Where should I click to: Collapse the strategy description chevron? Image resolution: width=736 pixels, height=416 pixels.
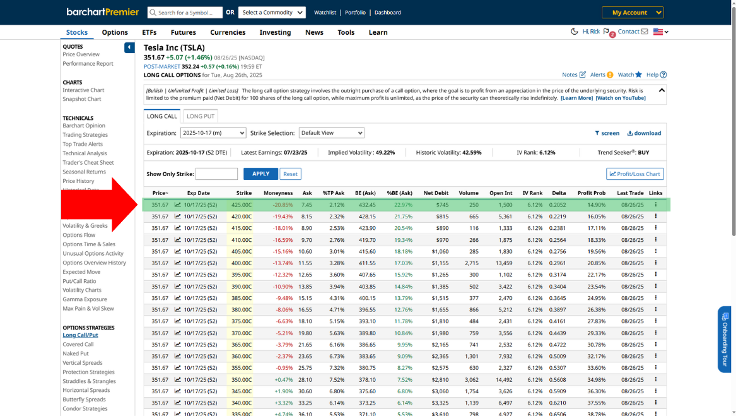pos(662,90)
